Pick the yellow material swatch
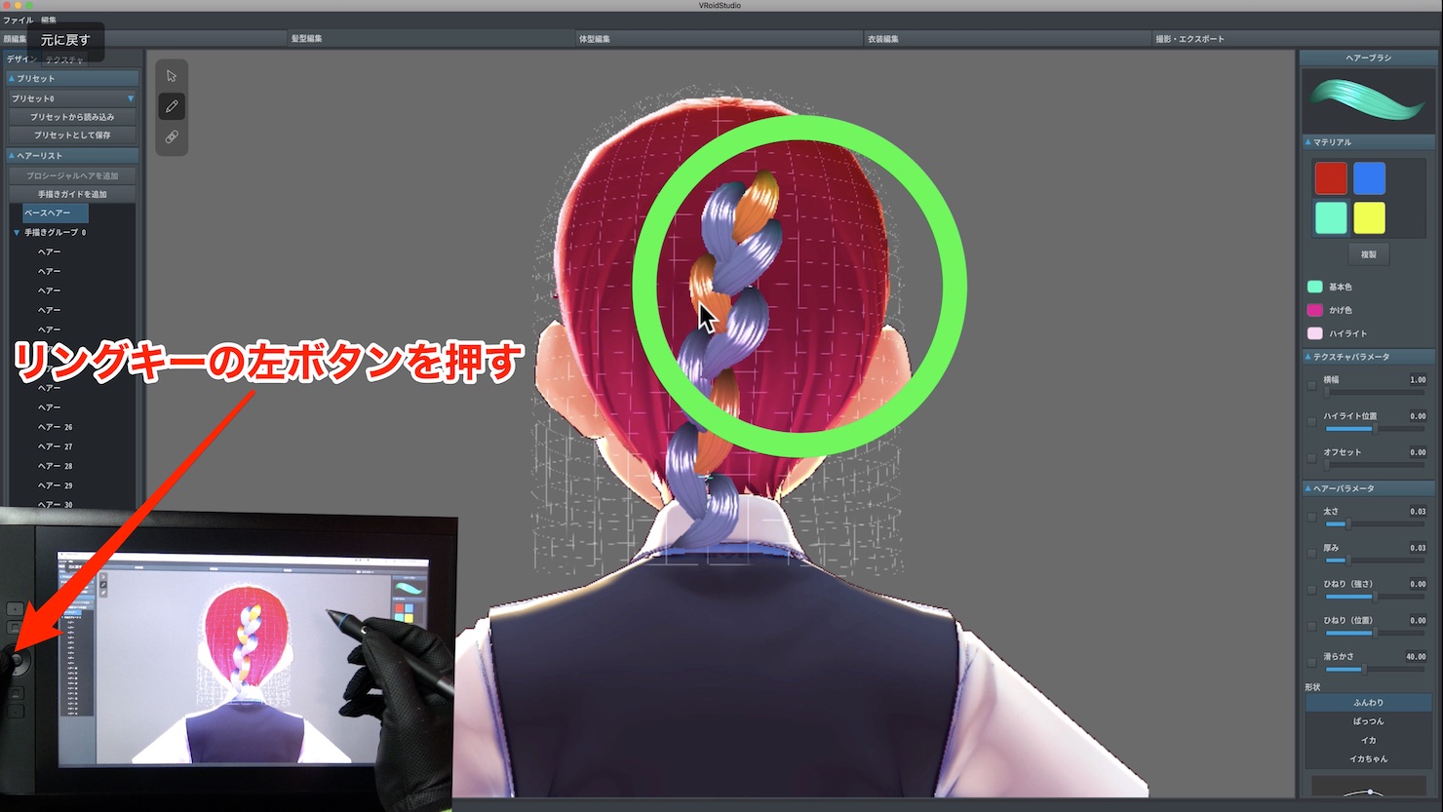Screen dimensions: 1443x812 click(1369, 217)
